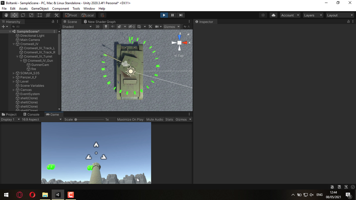Open the Display 1 dropdown
356x200 pixels.
10,120
